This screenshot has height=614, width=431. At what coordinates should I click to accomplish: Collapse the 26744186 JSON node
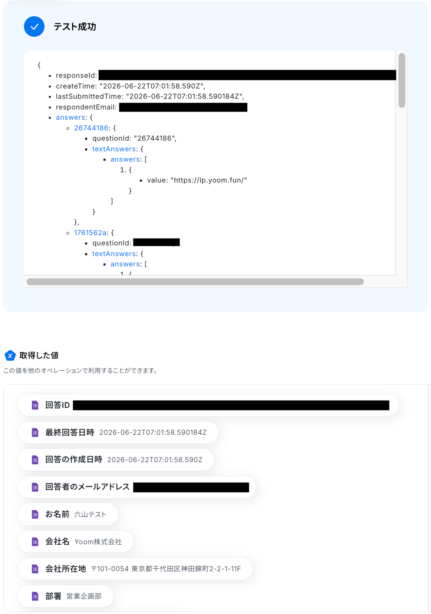click(91, 128)
